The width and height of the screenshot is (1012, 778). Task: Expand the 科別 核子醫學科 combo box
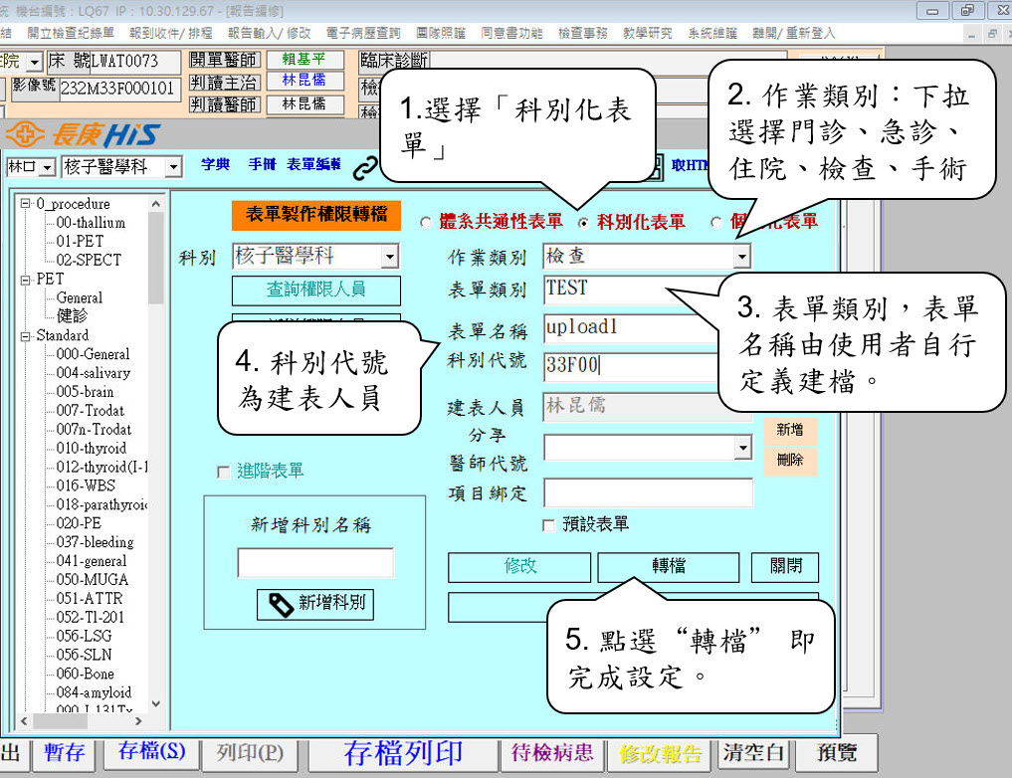pyautogui.click(x=389, y=257)
